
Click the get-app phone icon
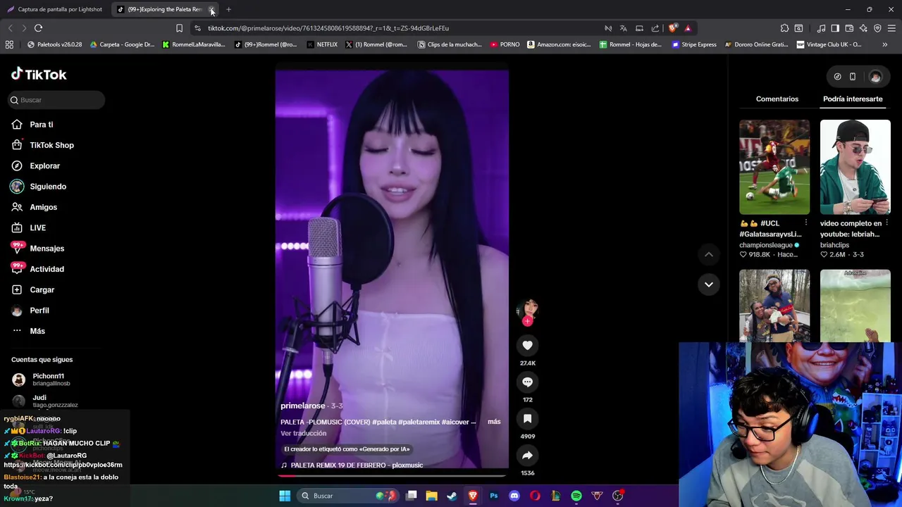pos(853,77)
